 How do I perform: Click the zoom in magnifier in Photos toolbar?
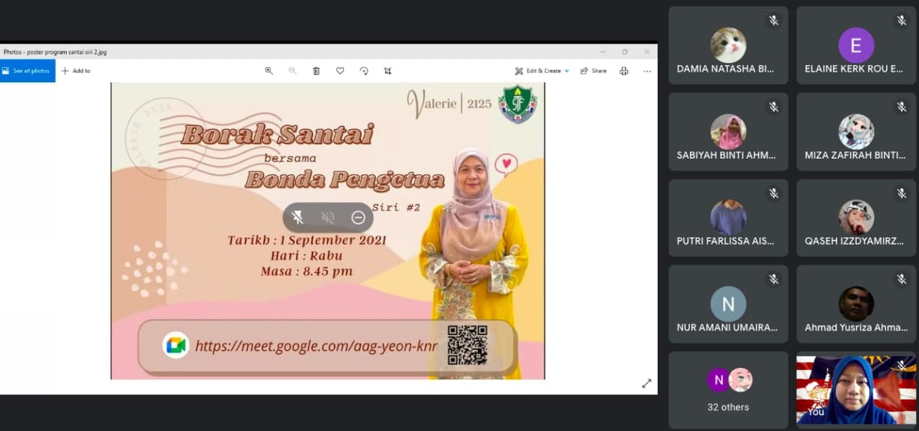(x=269, y=71)
